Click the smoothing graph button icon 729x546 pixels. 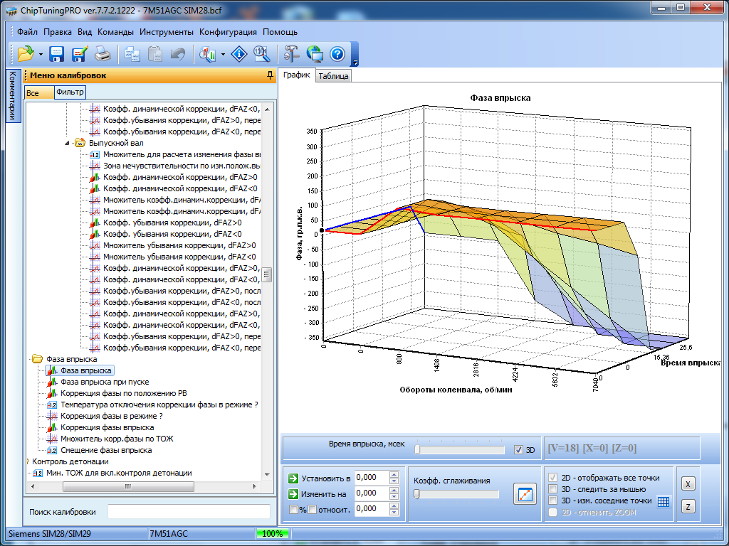click(x=524, y=494)
